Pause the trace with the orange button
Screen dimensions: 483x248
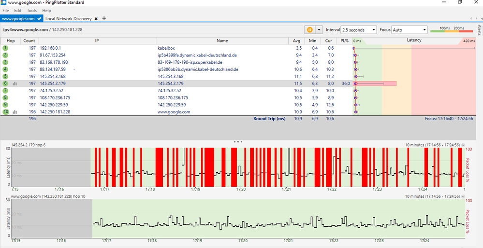coord(310,30)
